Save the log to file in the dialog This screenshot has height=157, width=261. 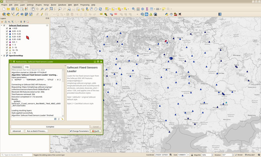click(x=55, y=119)
